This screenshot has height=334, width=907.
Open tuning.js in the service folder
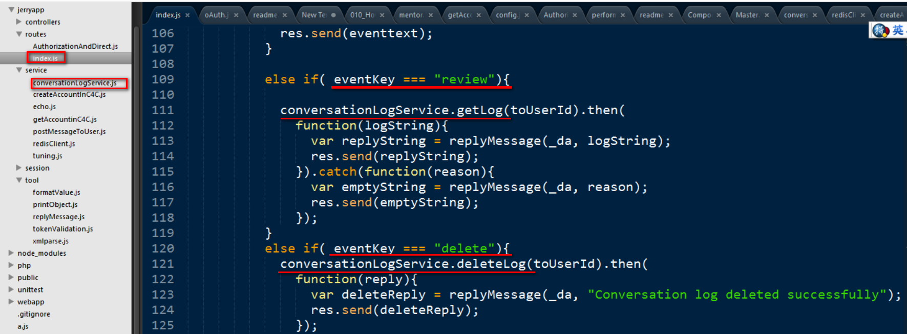click(x=48, y=156)
